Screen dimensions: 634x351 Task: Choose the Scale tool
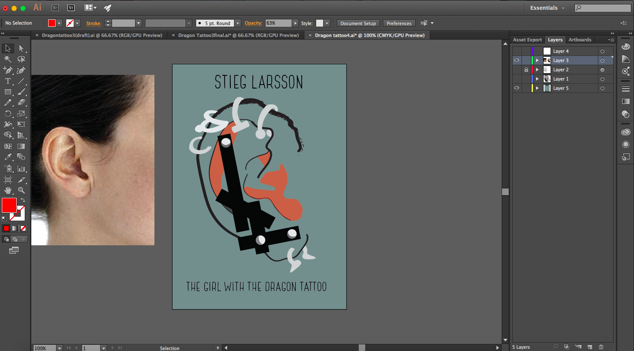21,114
